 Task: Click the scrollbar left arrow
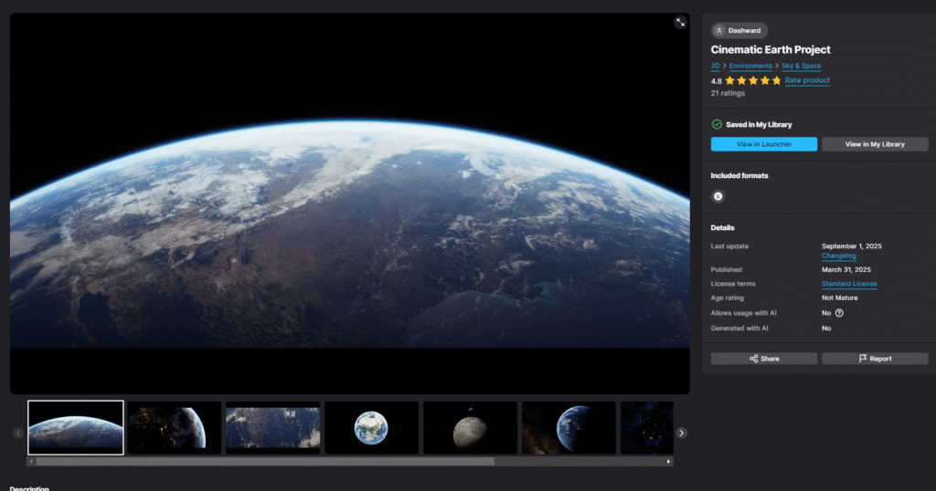pyautogui.click(x=32, y=461)
